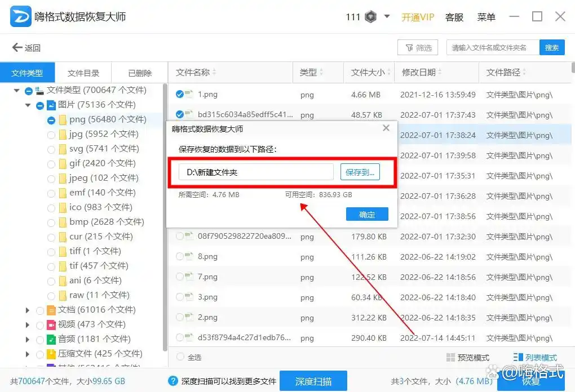Viewport: 575px width, 392px height.
Task: Toggle the 文件类型 root checkbox
Action: pos(29,91)
